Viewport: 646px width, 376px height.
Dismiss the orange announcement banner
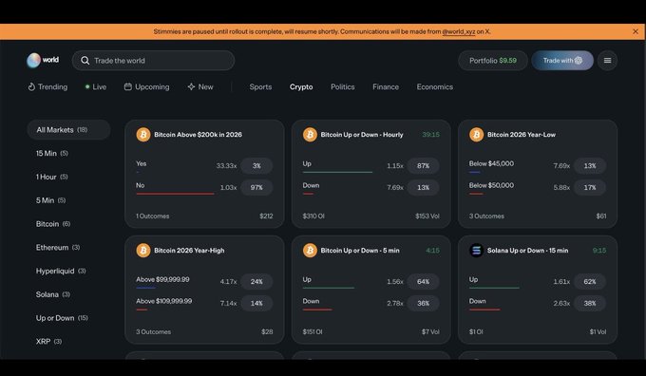tap(636, 31)
